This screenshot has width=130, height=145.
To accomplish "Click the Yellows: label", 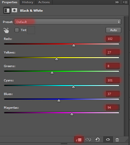I will [x=10, y=53].
